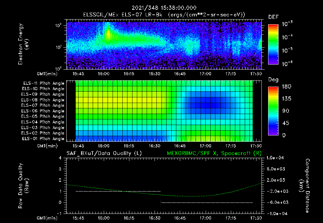
Task: Select the Component Distance (km) axis label
Action: click(x=305, y=186)
